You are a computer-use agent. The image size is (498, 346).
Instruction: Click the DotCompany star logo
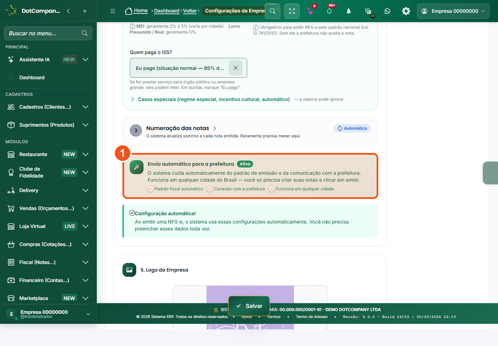(11, 11)
